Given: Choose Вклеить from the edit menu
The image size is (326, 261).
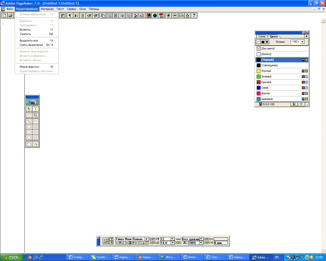Looking at the screenshot, I should click(x=37, y=30).
